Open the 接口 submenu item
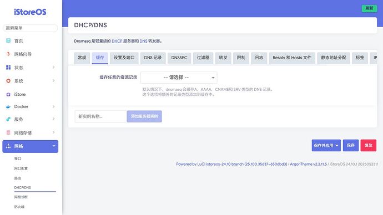Screen dimensions: 383x215 pos(18,158)
